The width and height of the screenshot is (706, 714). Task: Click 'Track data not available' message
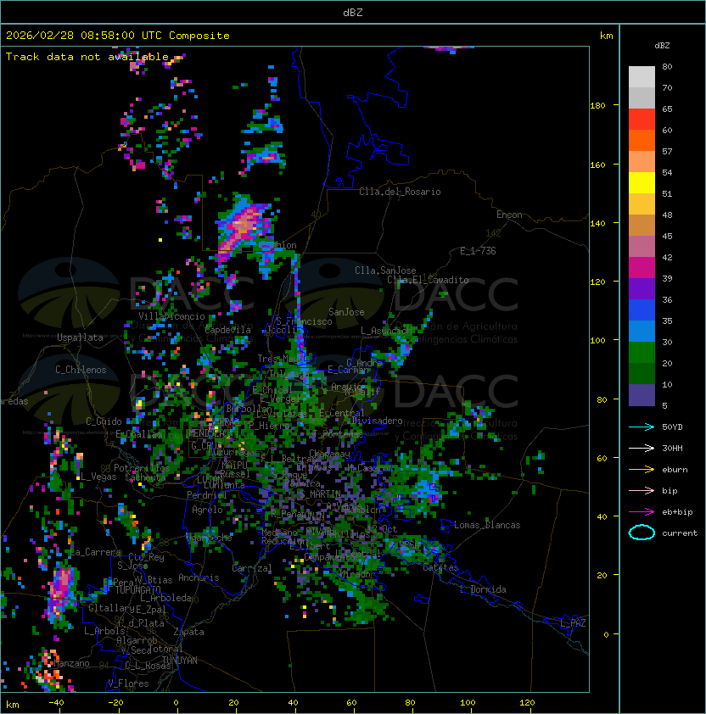click(x=87, y=57)
